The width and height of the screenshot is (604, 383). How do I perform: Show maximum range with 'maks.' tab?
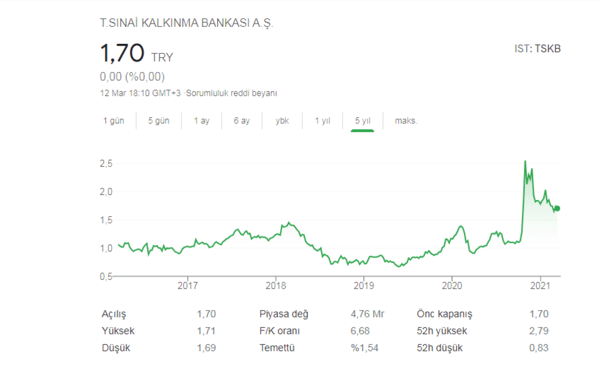click(406, 121)
